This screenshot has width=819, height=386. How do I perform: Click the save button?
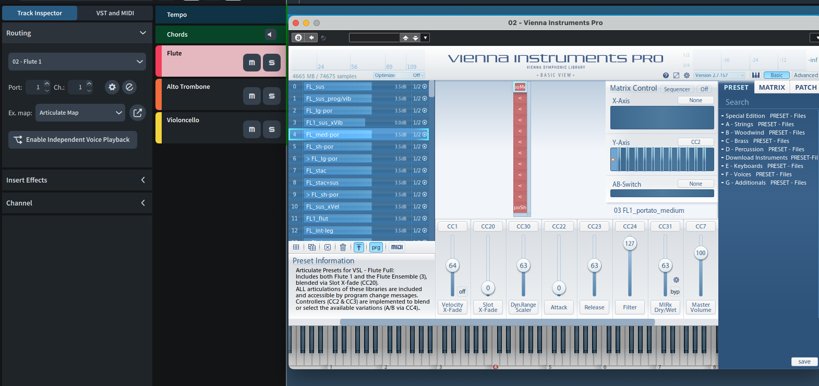pyautogui.click(x=804, y=361)
